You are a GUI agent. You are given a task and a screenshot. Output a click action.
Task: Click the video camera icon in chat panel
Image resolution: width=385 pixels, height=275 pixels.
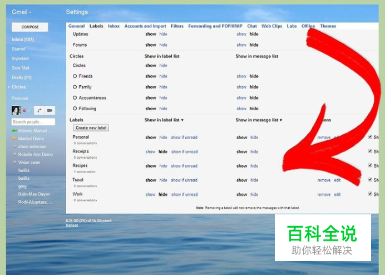pyautogui.click(x=50, y=111)
